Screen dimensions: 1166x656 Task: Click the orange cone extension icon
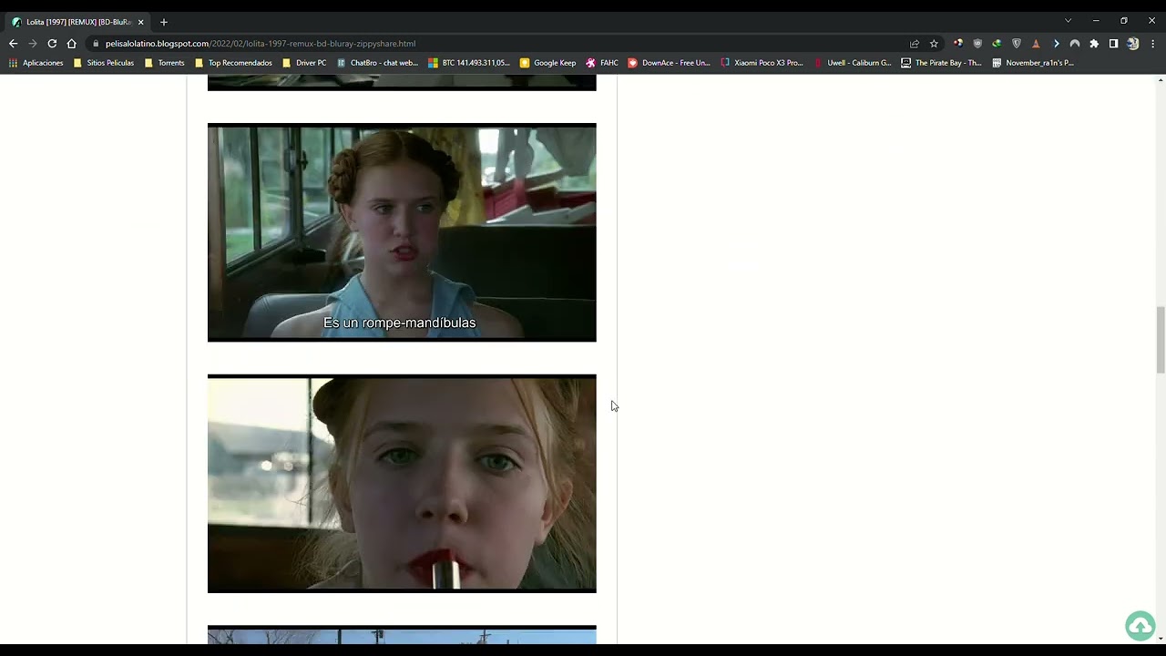tap(1036, 43)
